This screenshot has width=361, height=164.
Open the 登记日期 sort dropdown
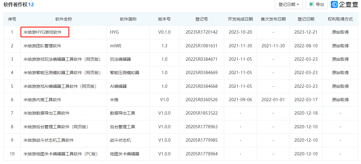(x=289, y=4)
